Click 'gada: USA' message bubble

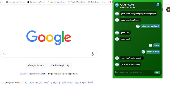pos(125,33)
